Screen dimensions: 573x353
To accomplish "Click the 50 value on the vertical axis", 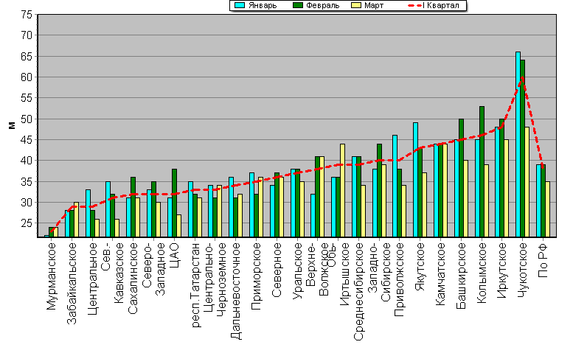I will pyautogui.click(x=27, y=119).
